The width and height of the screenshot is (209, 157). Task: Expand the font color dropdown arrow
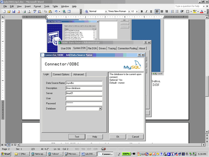[205, 12]
